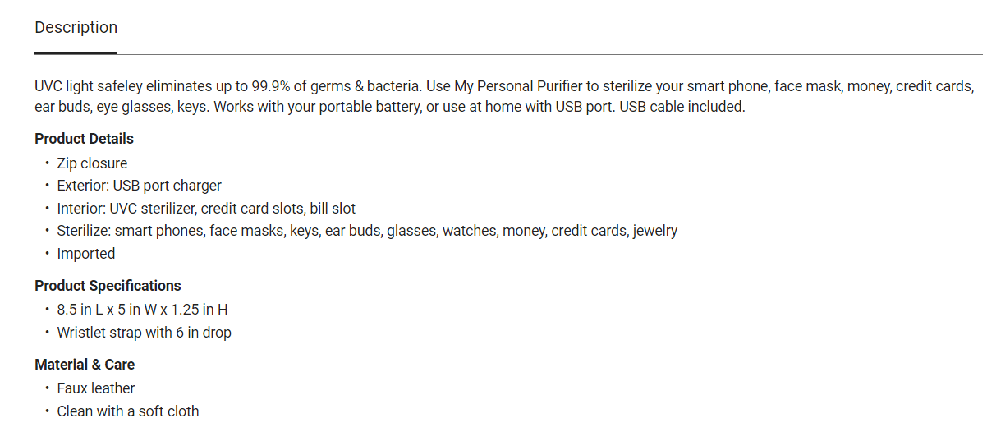Image resolution: width=987 pixels, height=432 pixels.
Task: Click the Product Specifications heading
Action: point(108,286)
